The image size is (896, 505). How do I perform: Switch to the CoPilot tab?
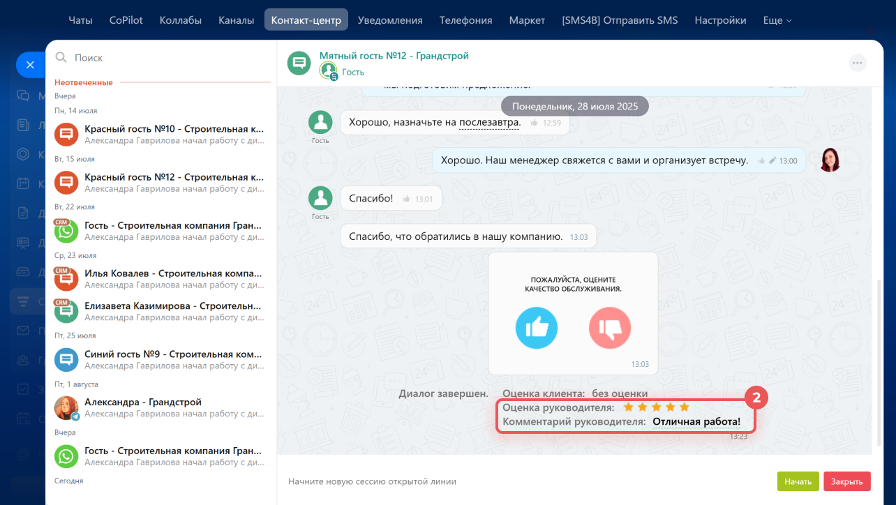126,20
